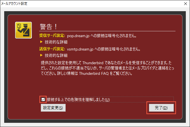Click the 警告！ heading
The image size is (190, 127).
(x=48, y=27)
